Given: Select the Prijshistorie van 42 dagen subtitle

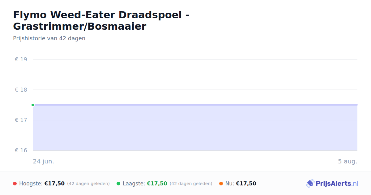Looking at the screenshot, I should 49,38.
